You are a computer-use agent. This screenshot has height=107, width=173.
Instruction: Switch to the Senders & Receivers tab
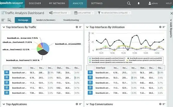[x=46, y=20]
